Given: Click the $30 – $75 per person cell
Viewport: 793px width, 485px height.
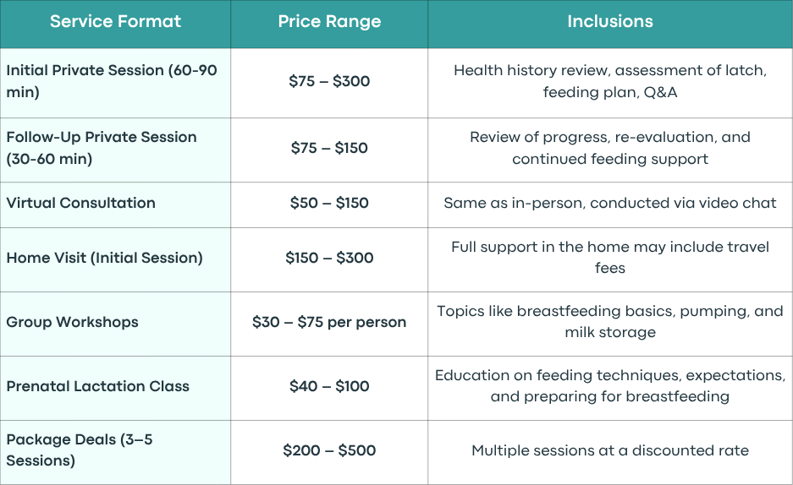Looking at the screenshot, I should (x=329, y=322).
